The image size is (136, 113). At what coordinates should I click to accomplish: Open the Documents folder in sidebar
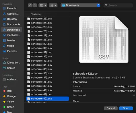(x=11, y=24)
